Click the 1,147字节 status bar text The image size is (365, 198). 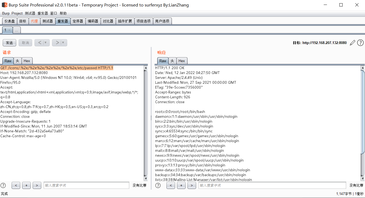(x=344, y=194)
